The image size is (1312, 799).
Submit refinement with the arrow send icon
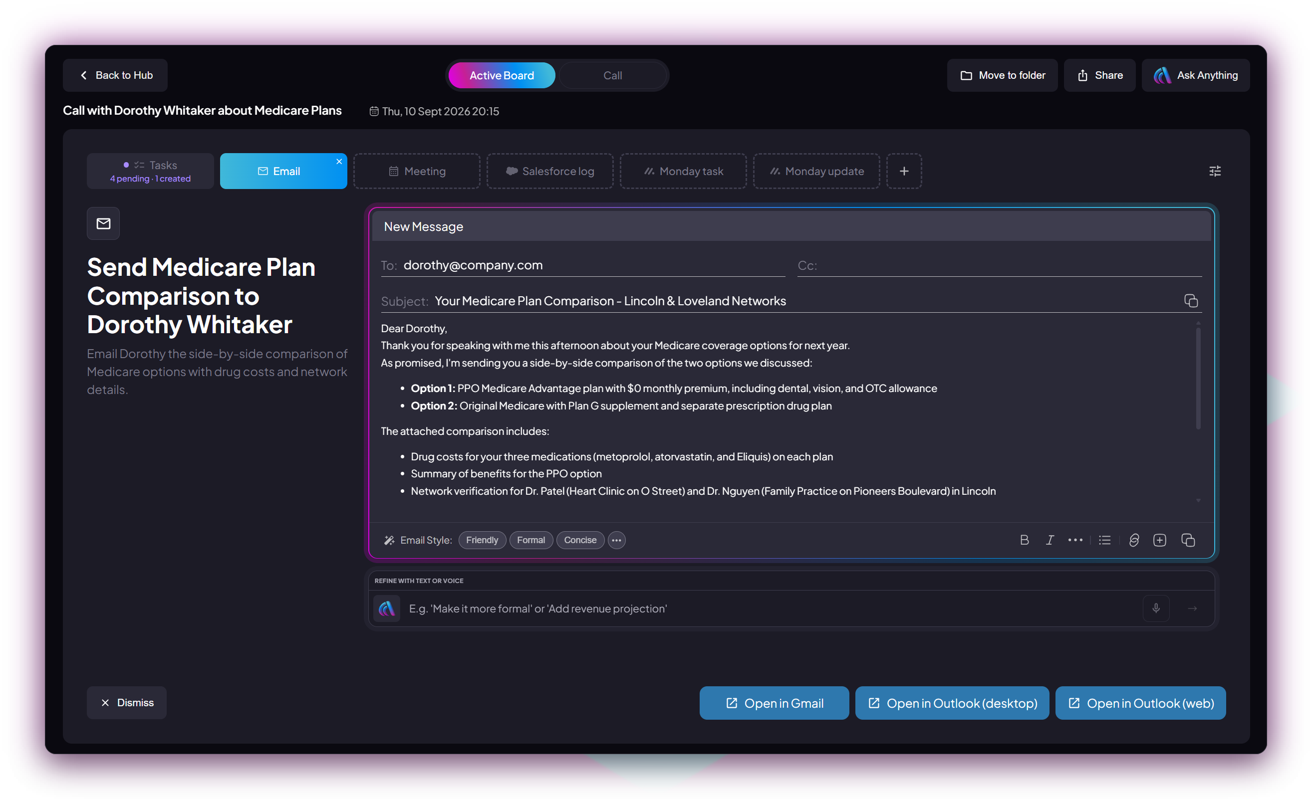click(1192, 608)
